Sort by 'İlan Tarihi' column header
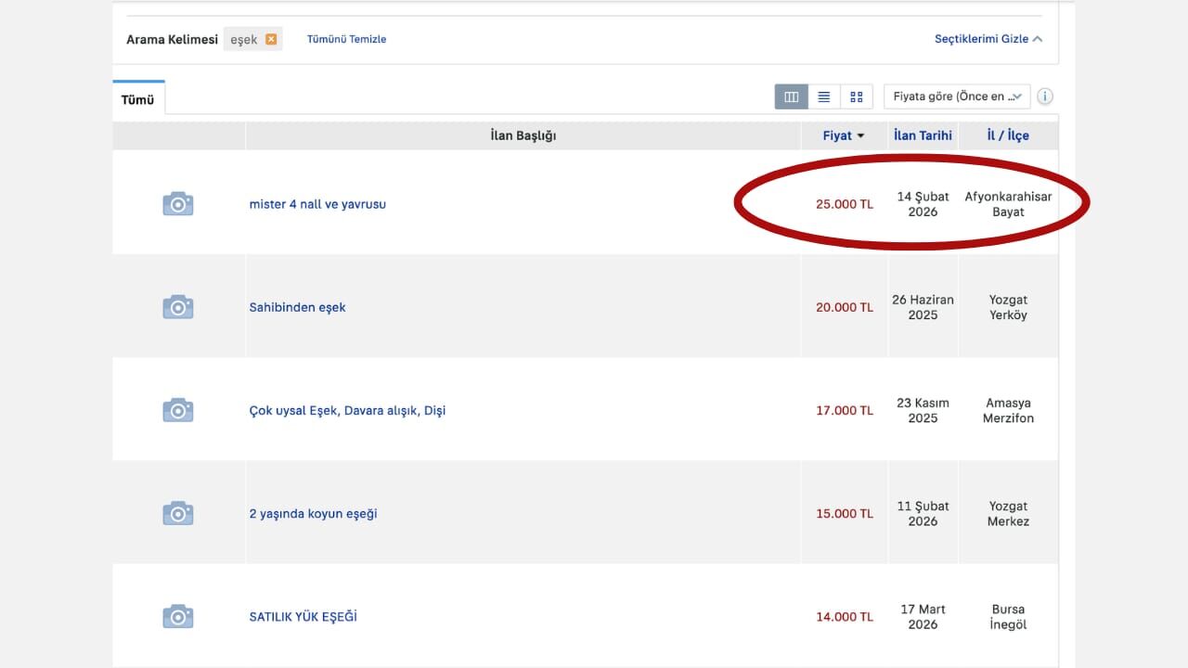The width and height of the screenshot is (1188, 668). coord(923,135)
